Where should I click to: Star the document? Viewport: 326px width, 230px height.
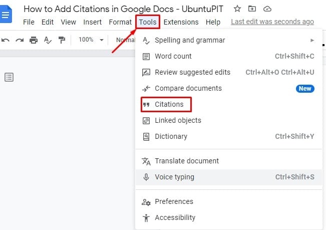(x=237, y=9)
